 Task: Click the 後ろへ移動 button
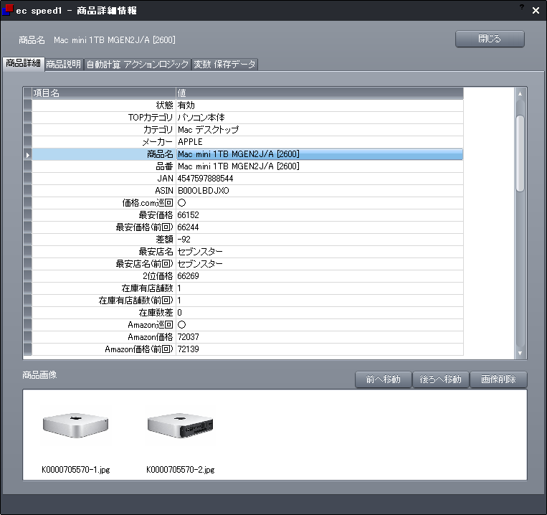pos(441,379)
